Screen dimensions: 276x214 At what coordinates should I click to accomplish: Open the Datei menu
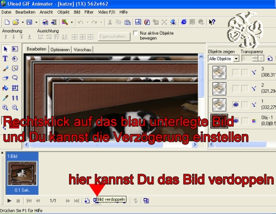click(x=6, y=12)
